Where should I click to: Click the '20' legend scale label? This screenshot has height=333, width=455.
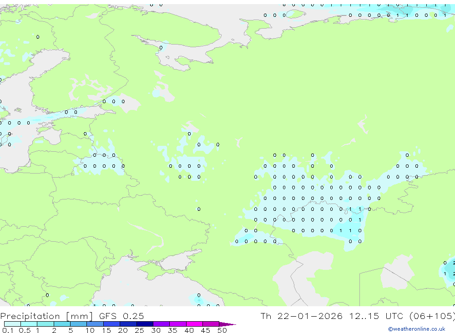tap(123, 330)
